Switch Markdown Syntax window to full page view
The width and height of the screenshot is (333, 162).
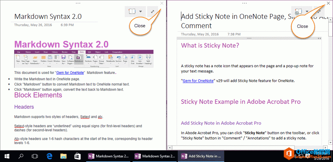point(153,12)
